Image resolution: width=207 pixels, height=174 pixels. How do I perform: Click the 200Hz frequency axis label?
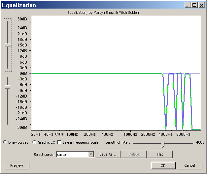click(x=90, y=134)
